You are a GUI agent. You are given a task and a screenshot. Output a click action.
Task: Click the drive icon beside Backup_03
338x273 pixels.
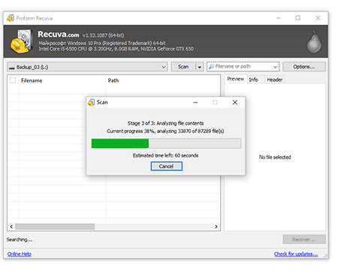(12, 67)
